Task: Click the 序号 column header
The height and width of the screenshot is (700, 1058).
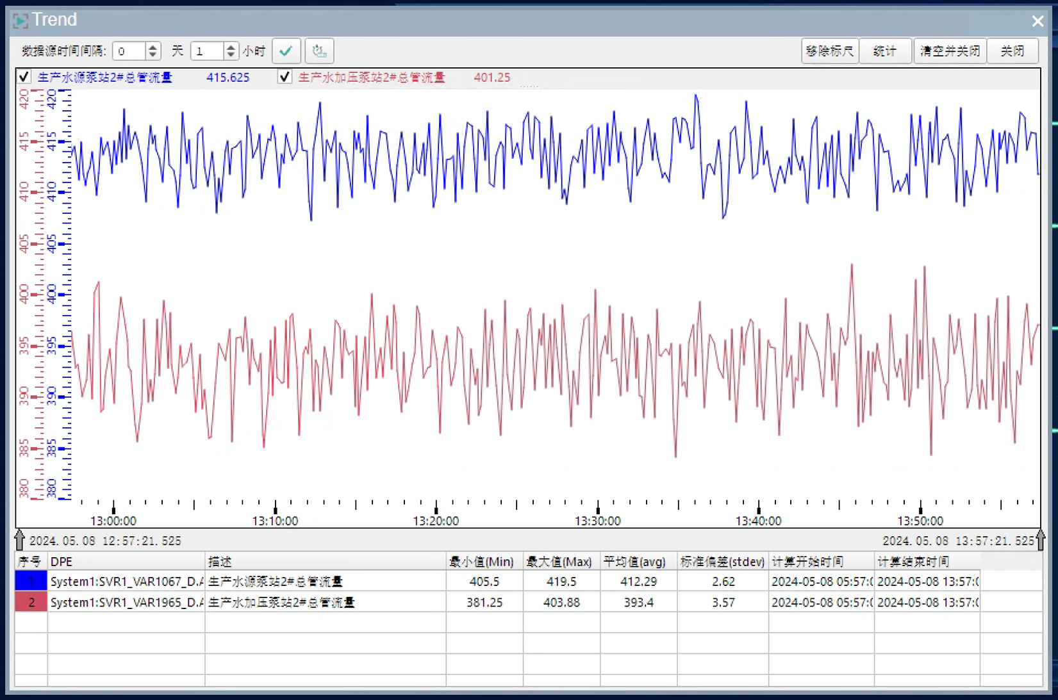Action: [31, 562]
